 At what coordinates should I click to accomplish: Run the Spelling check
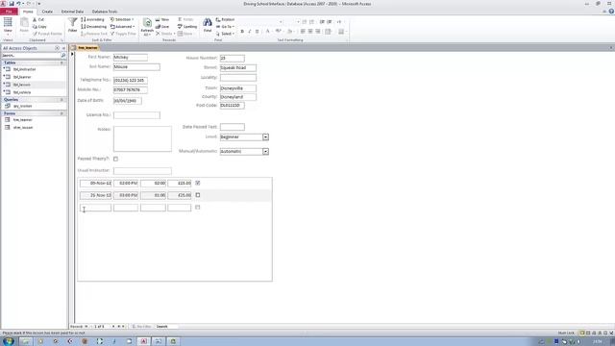tap(187, 27)
